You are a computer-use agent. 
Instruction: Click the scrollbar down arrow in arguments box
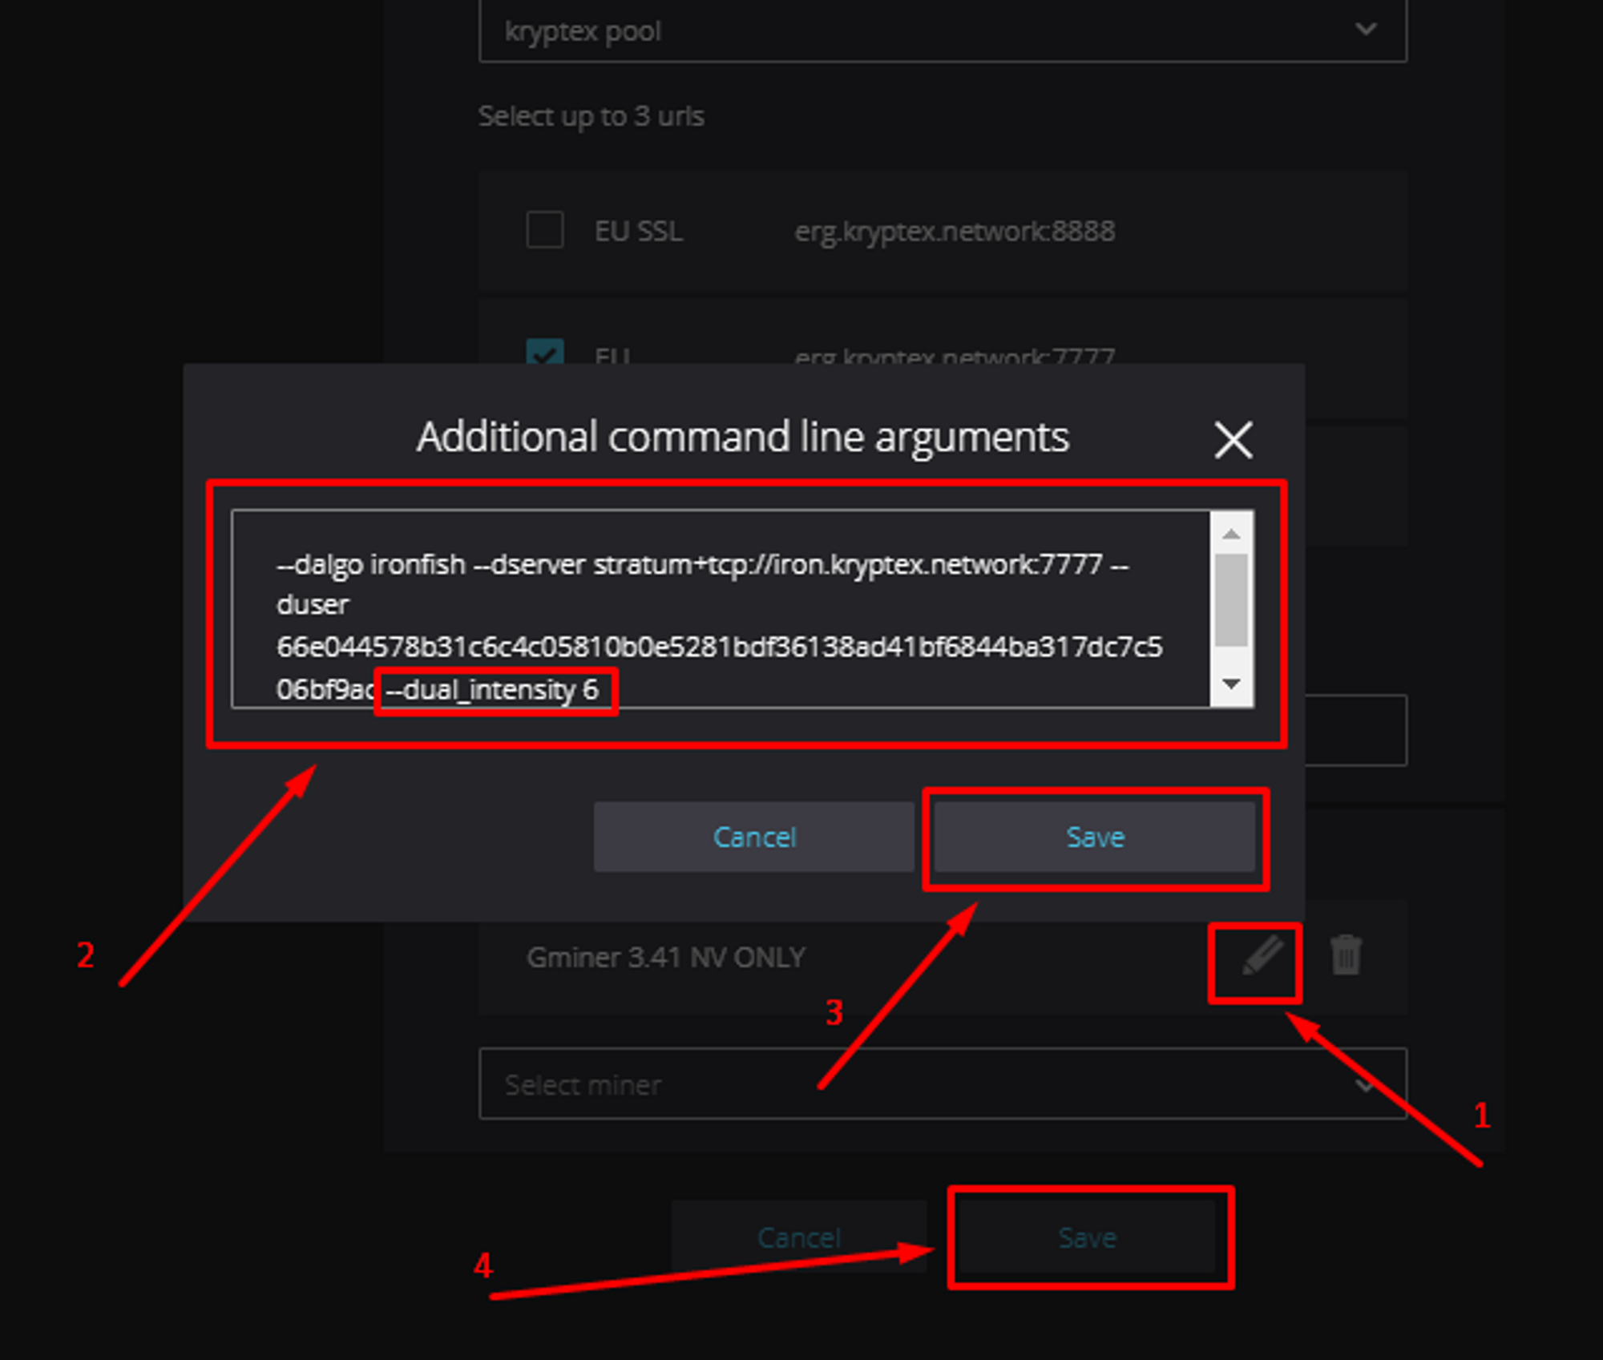(x=1232, y=684)
